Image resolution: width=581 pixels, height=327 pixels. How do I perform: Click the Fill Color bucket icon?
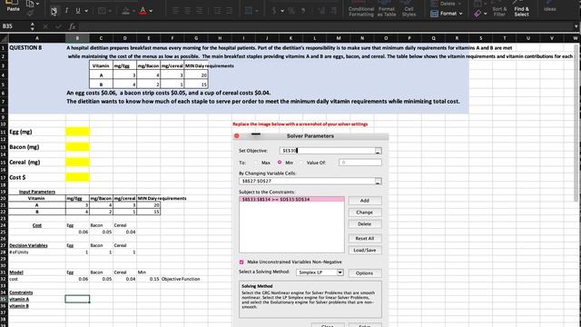point(125,11)
